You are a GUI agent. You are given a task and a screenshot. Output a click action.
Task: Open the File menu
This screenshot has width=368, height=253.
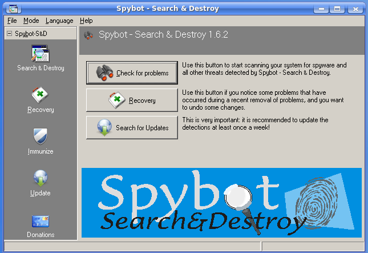pos(12,21)
